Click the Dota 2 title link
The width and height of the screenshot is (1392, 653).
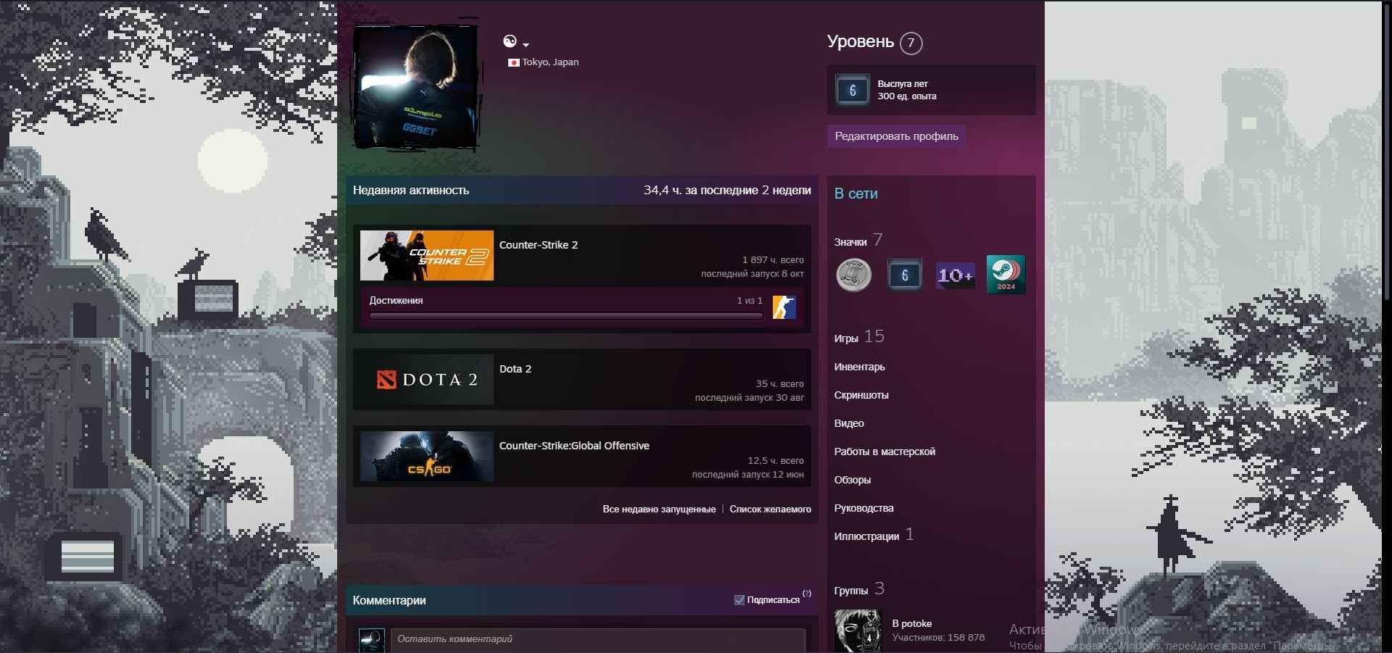tap(515, 369)
